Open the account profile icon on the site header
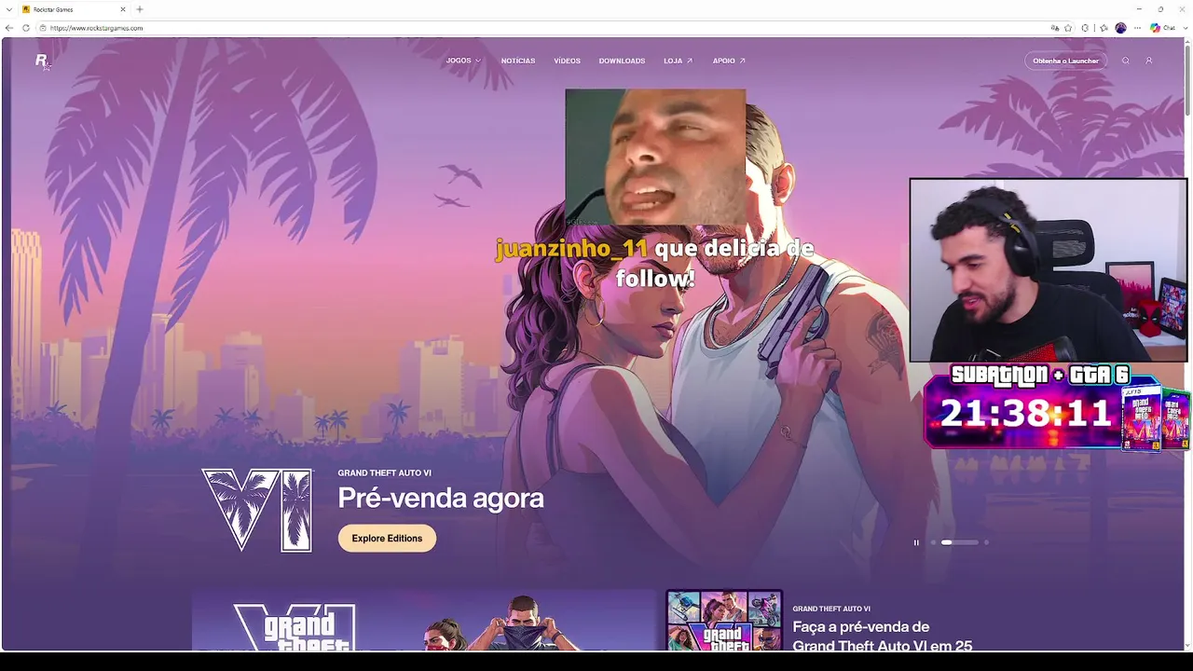The image size is (1193, 671). pyautogui.click(x=1148, y=61)
